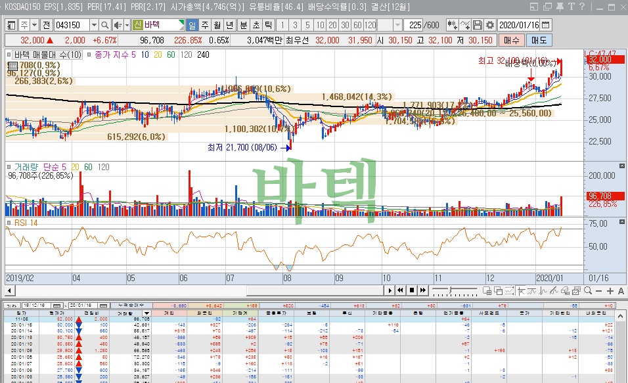
Task: Click the 매수 buy button
Action: 512,40
